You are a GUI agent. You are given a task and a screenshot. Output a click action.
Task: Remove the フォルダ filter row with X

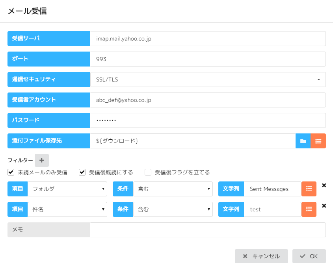(x=324, y=185)
